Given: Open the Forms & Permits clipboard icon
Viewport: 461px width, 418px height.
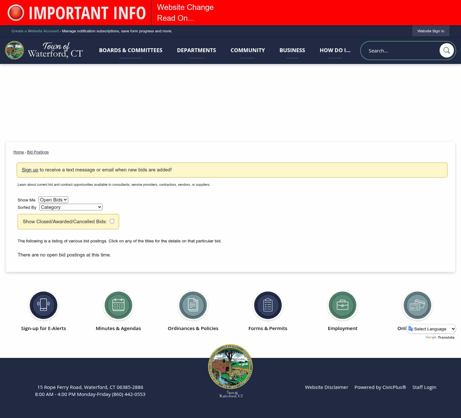Looking at the screenshot, I should [268, 305].
